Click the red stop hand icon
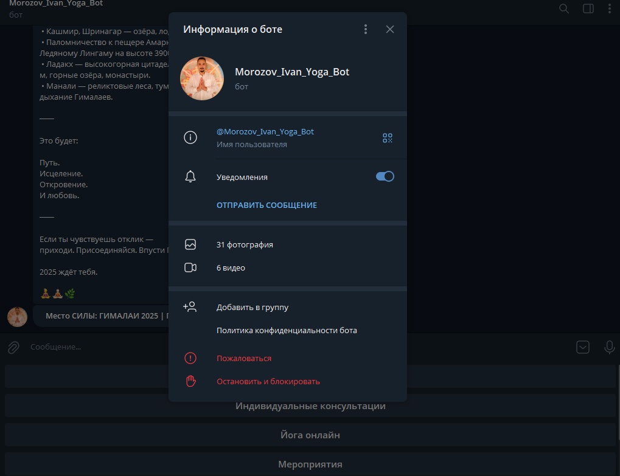This screenshot has height=476, width=620. (190, 381)
